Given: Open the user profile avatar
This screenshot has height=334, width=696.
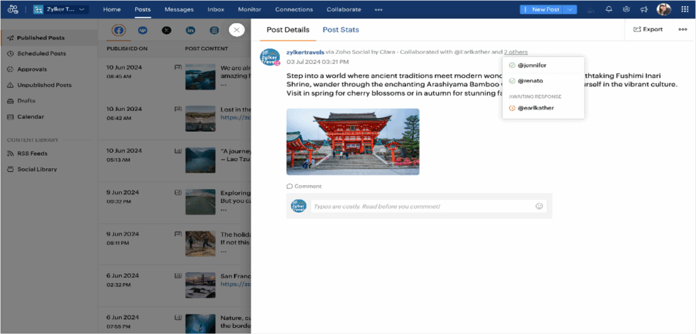Looking at the screenshot, I should pyautogui.click(x=664, y=10).
